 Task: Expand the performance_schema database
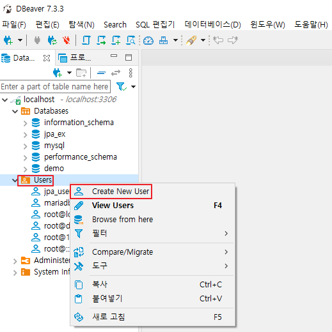[25, 157]
